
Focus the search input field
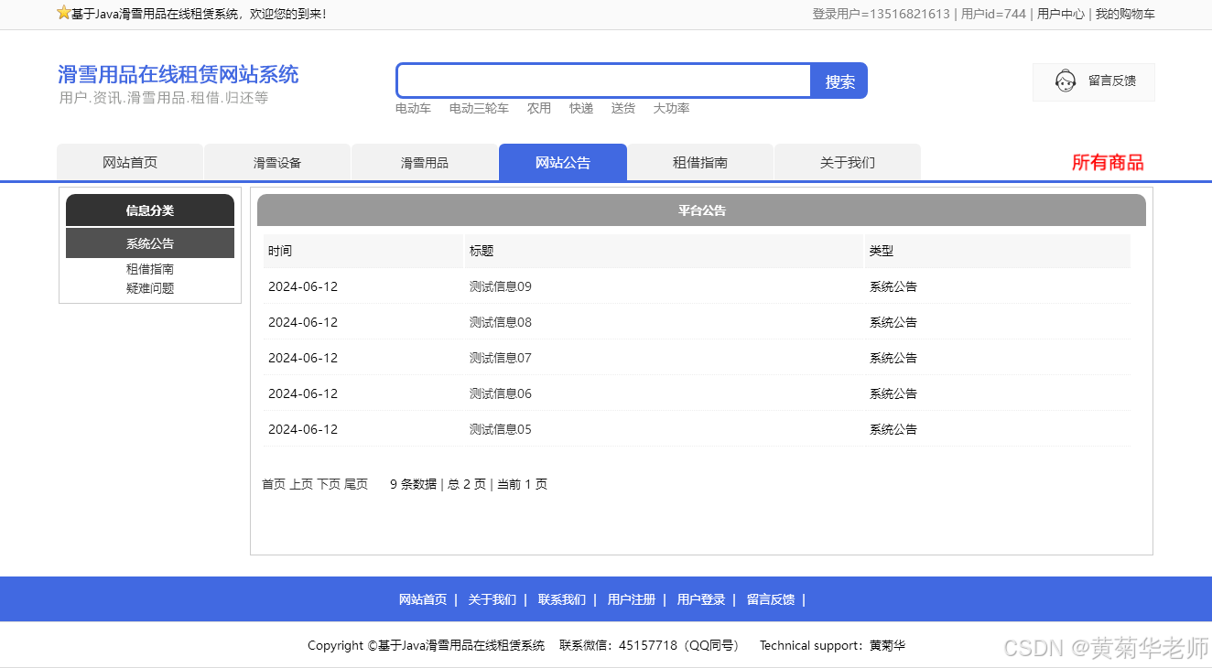[x=604, y=81]
